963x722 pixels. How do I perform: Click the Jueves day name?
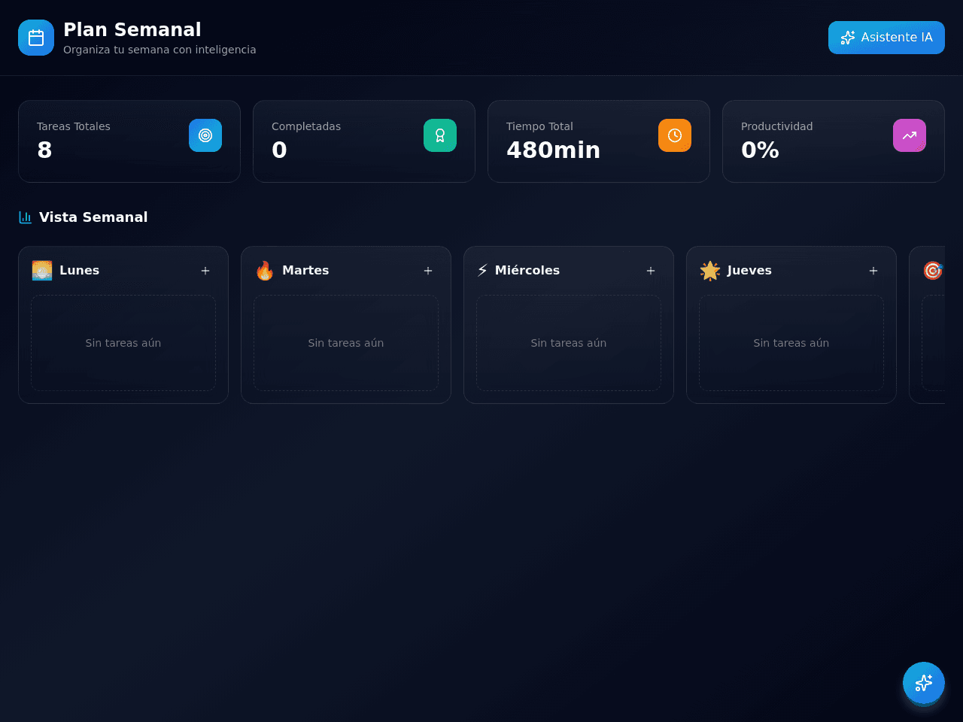pyautogui.click(x=749, y=271)
